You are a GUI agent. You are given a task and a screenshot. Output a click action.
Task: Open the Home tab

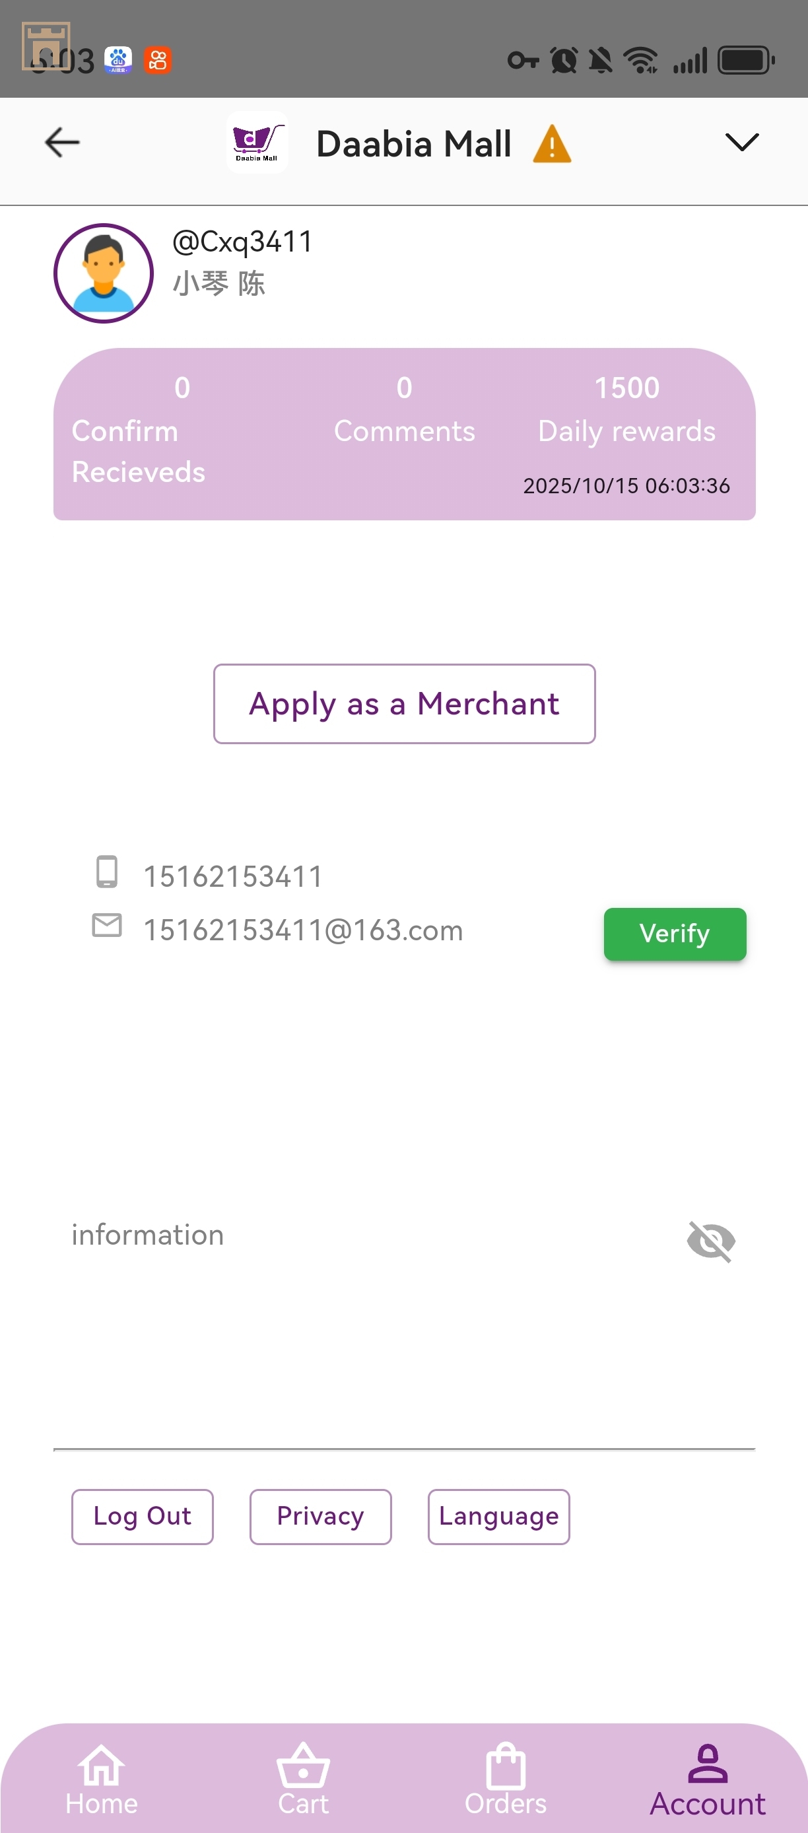[x=101, y=1779]
